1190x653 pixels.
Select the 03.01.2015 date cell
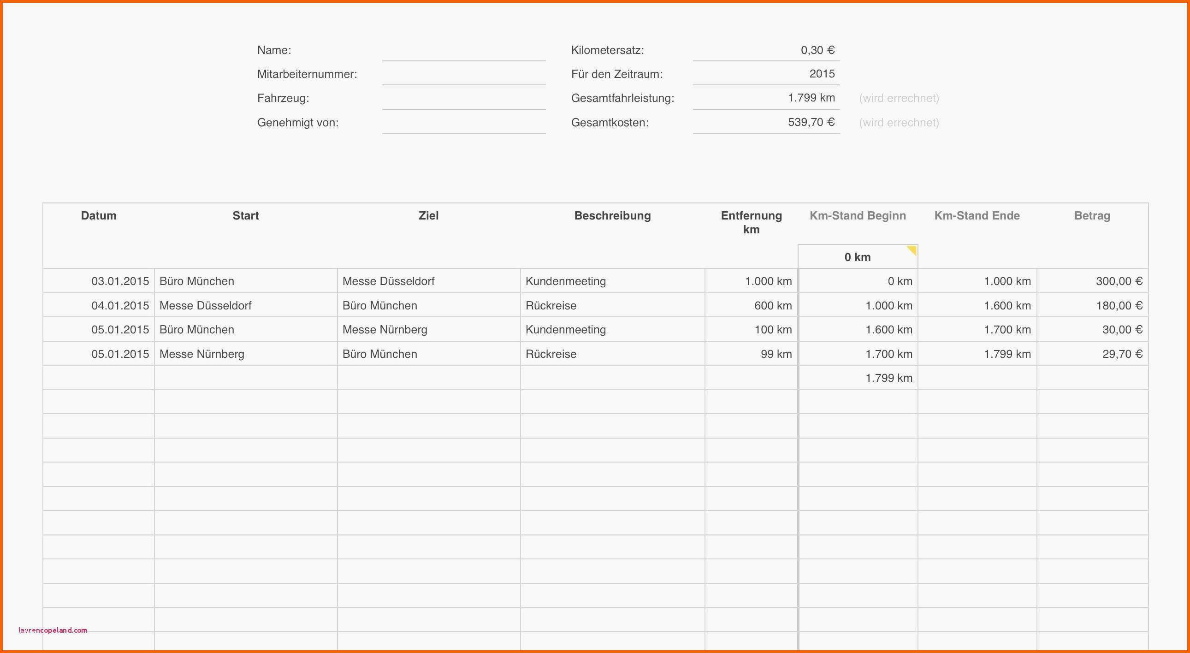[99, 281]
